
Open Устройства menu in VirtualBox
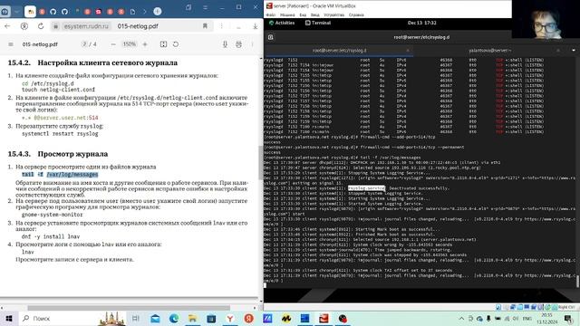(x=334, y=15)
